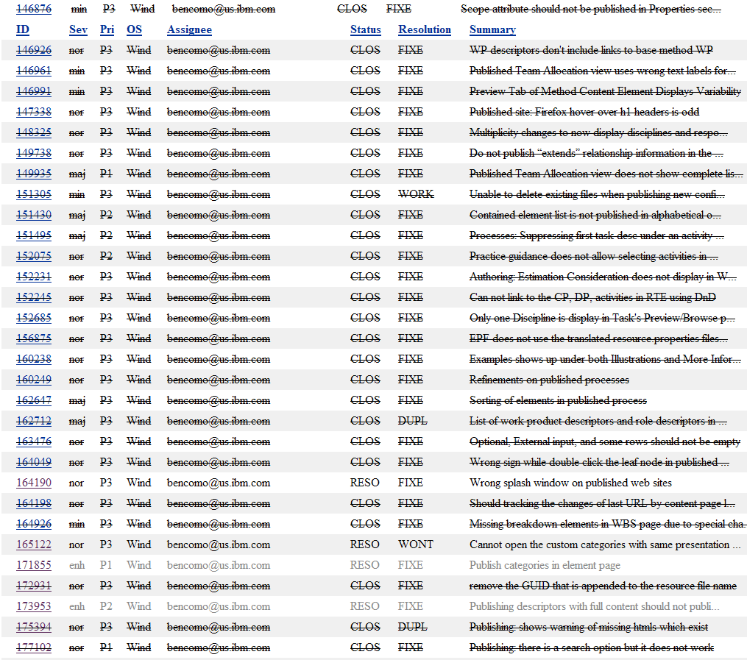Open bug 173953
Screen dimensions: 747x660
click(34, 606)
